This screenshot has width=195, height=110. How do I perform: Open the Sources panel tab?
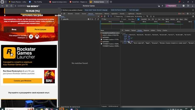(84, 13)
